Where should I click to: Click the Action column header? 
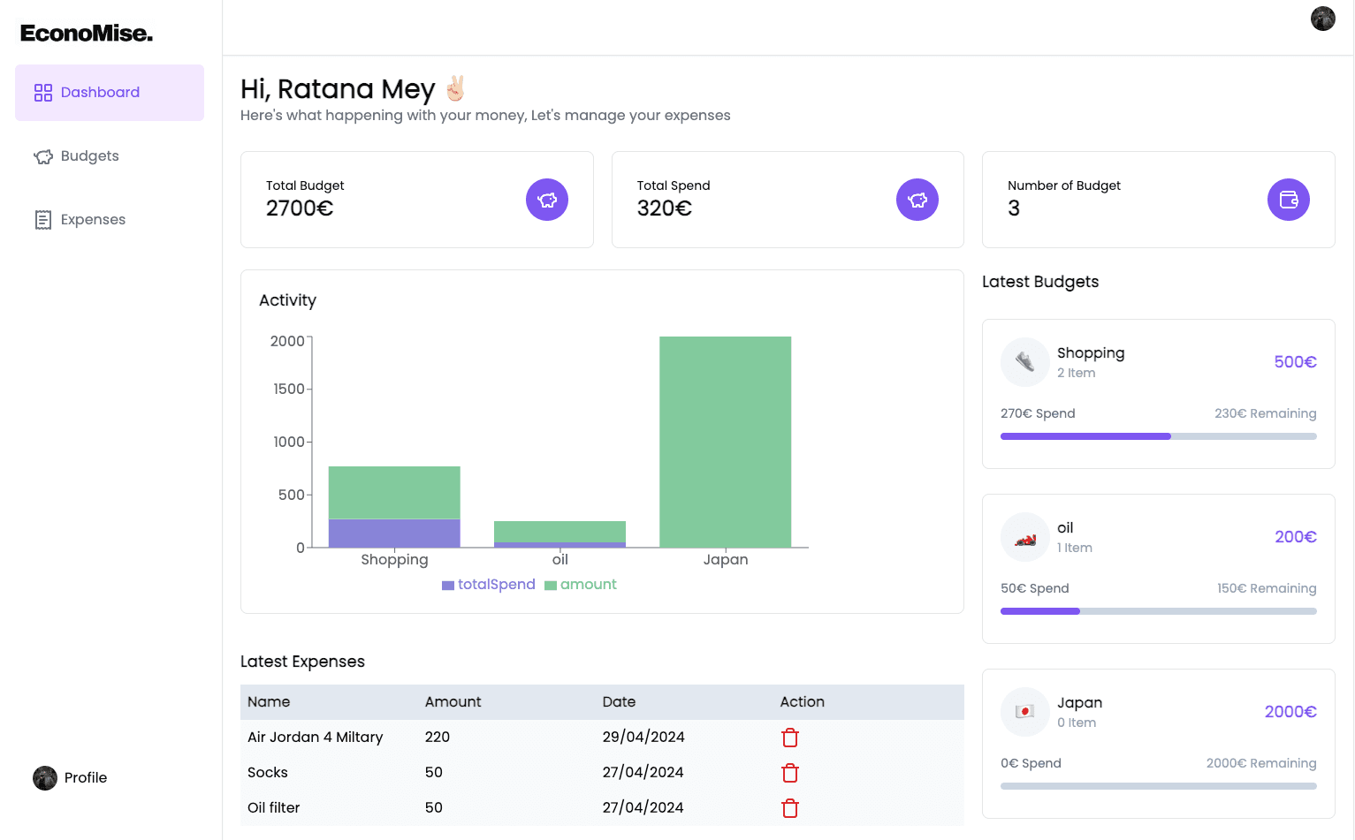click(x=803, y=702)
